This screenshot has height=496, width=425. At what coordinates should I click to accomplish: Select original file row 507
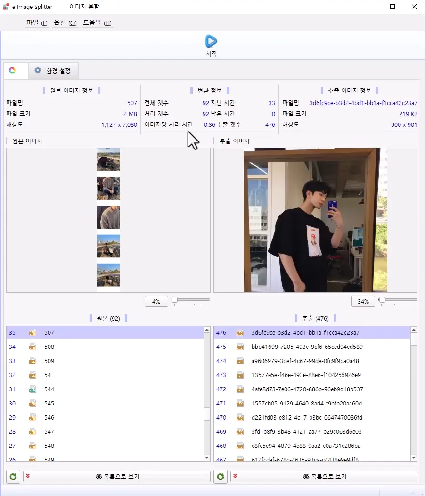pyautogui.click(x=105, y=332)
